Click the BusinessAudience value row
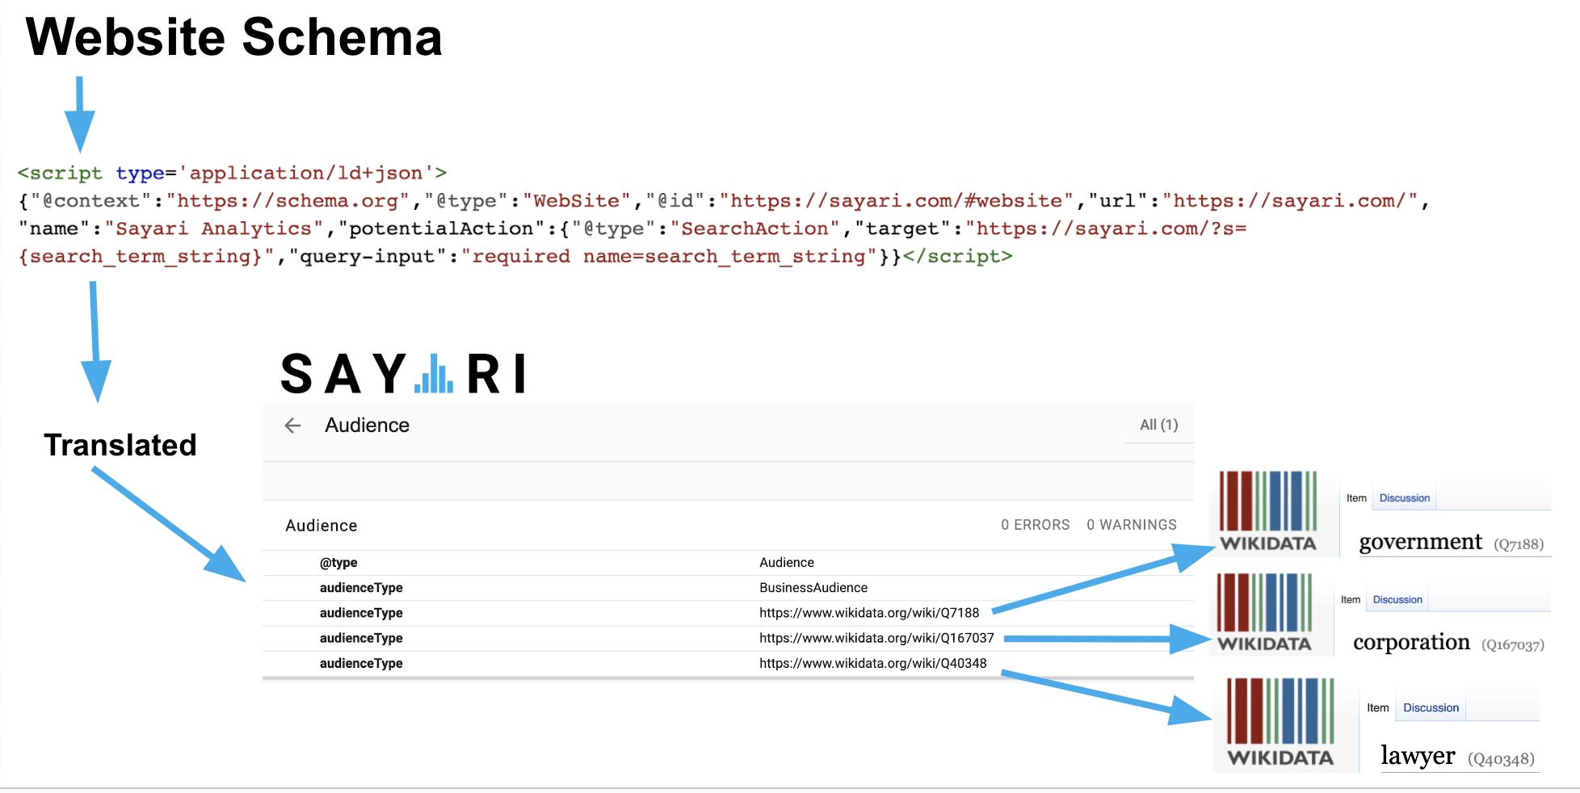 coord(813,588)
